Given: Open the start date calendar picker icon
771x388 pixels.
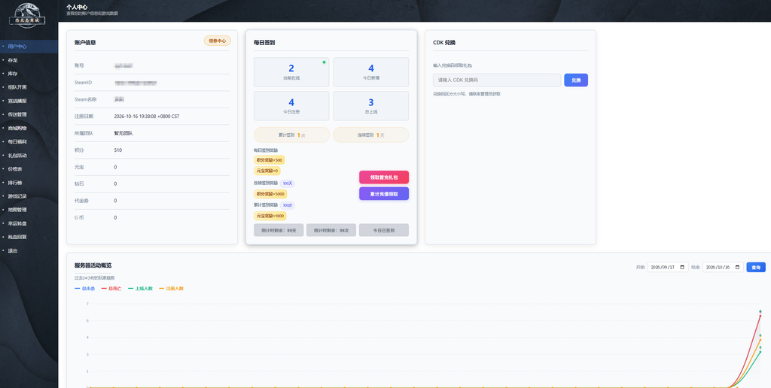Looking at the screenshot, I should pyautogui.click(x=681, y=268).
